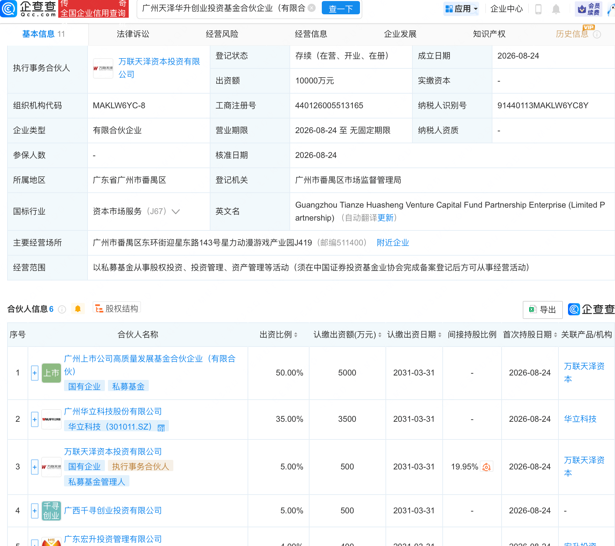Click the Qichacha logo in header
The image size is (615, 546).
pyautogui.click(x=29, y=9)
